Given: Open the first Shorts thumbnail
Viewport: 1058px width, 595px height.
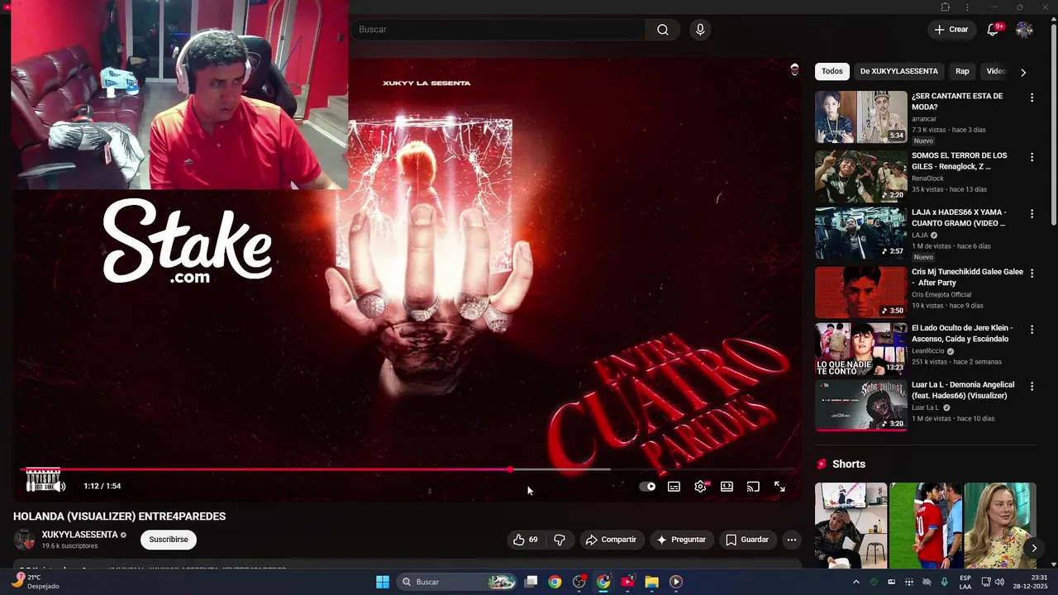Looking at the screenshot, I should 851,526.
